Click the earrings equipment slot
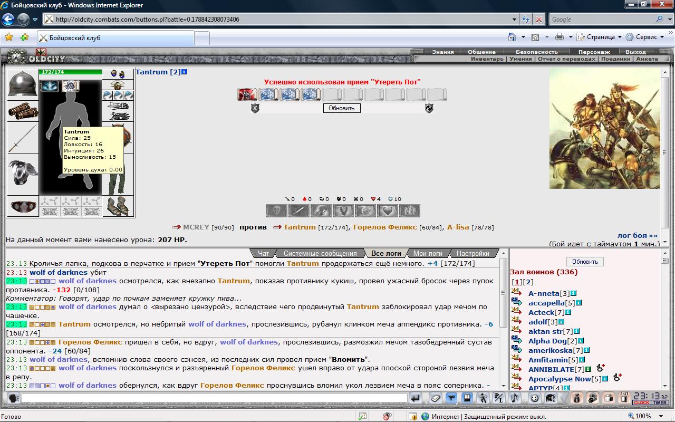 (x=118, y=74)
